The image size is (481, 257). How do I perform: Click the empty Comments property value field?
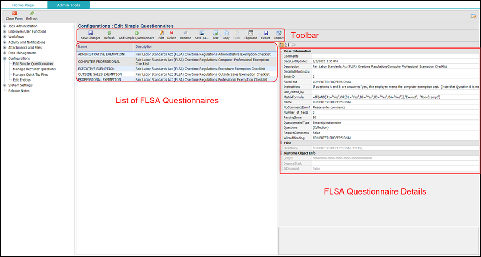(395, 57)
